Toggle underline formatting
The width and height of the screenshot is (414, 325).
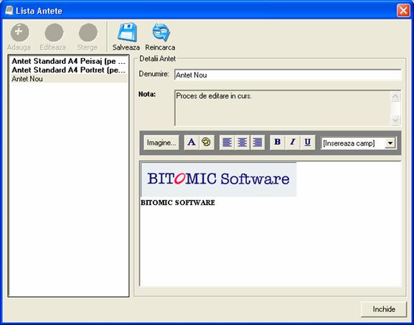click(x=308, y=142)
